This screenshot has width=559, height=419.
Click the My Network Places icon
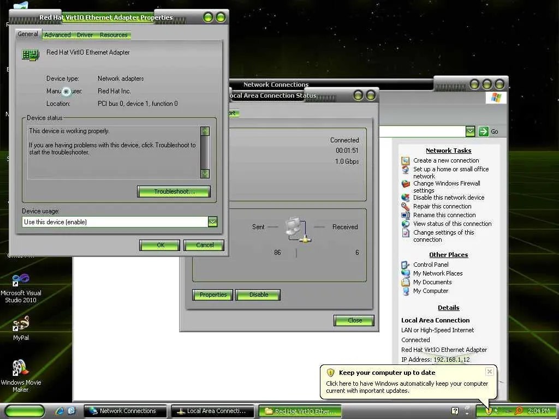(x=406, y=274)
